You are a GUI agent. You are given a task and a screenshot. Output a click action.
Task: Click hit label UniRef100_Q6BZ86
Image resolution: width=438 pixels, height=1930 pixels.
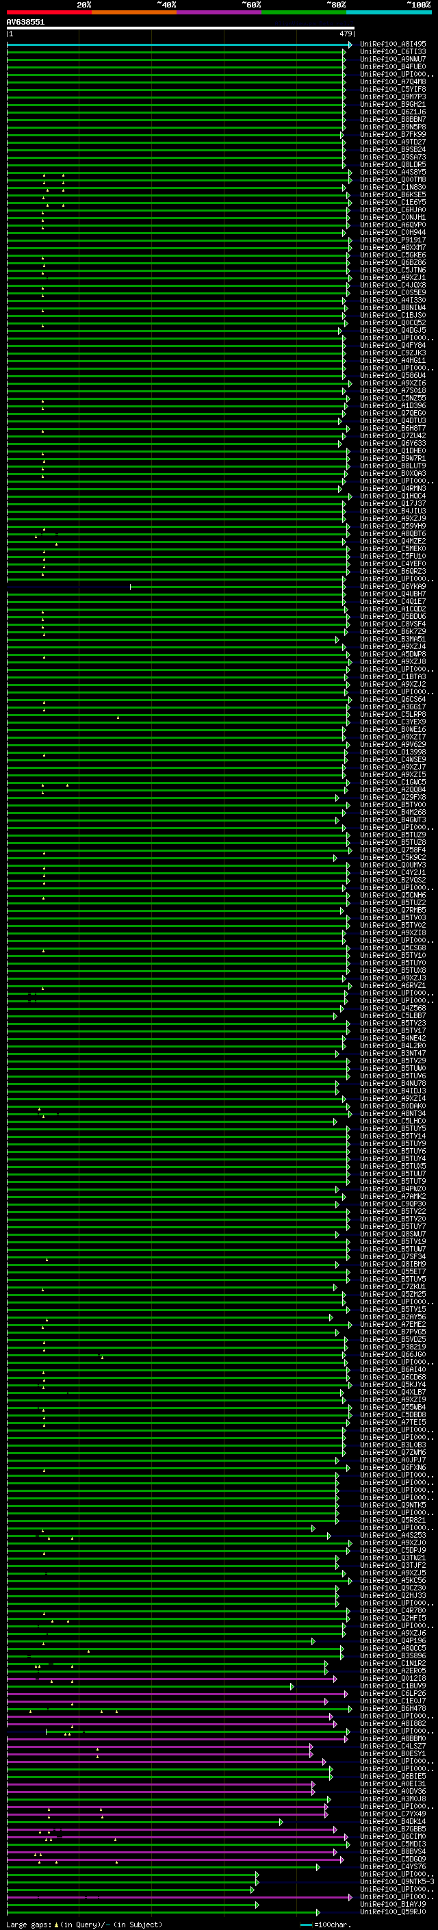tap(393, 262)
